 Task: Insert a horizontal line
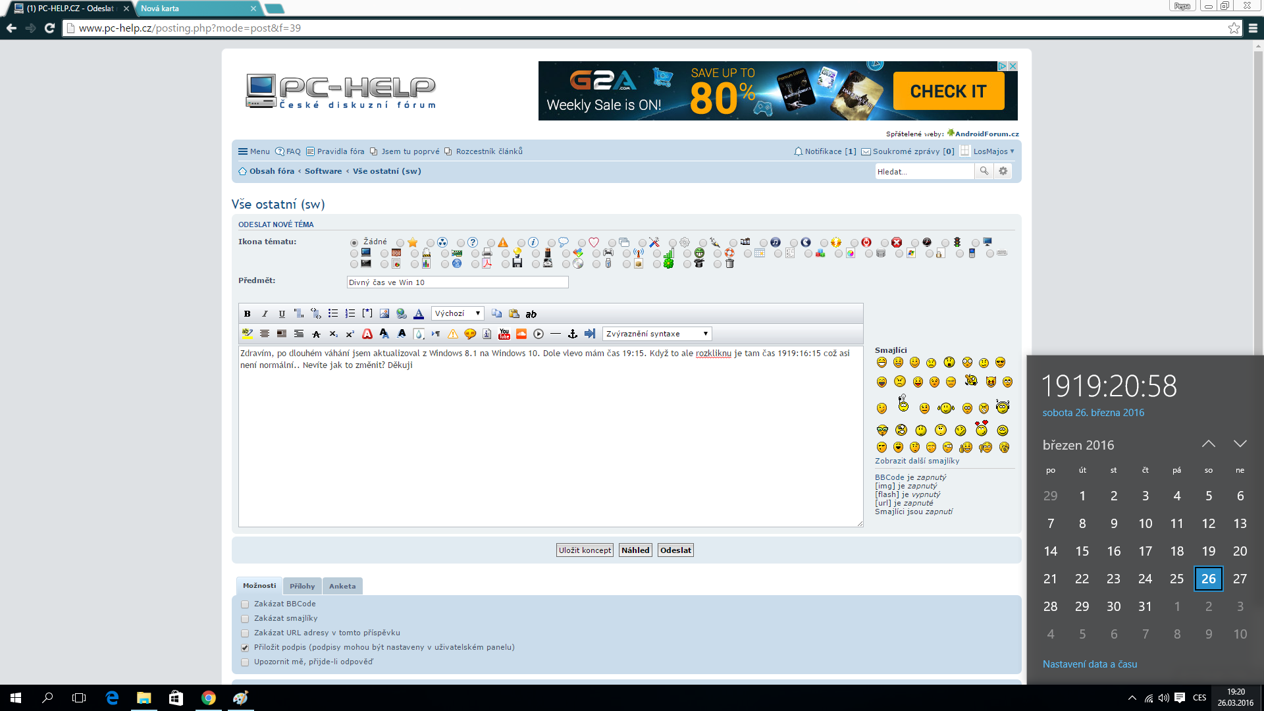click(556, 334)
